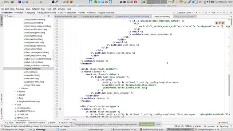Open the Favorites side tool window

1,114
